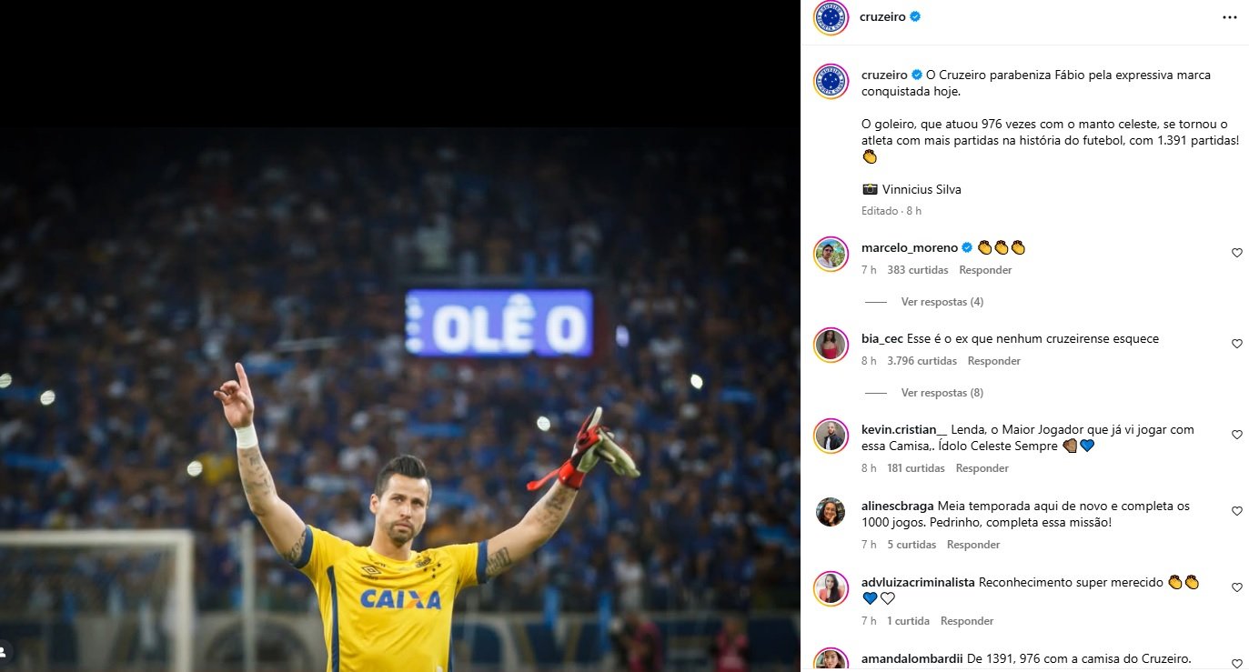Screen dimensions: 1249x672
Task: Like kevin.cristian__'s comment heart icon
Action: click(1236, 435)
